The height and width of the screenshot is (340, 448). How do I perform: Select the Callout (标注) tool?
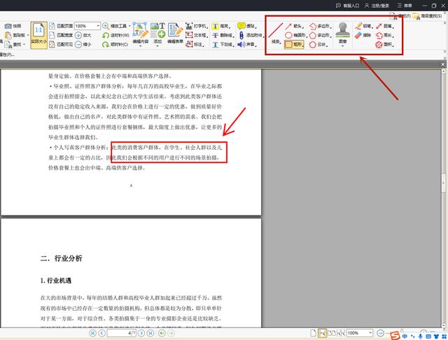pos(195,44)
